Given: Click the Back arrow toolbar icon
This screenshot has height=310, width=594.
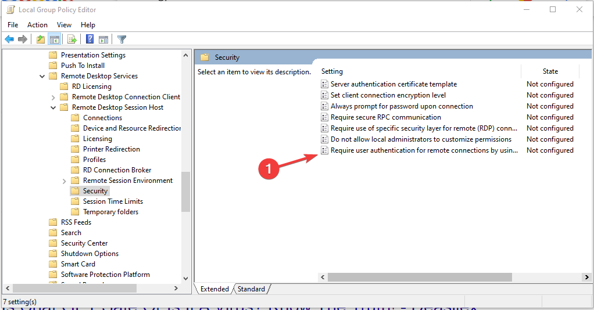Looking at the screenshot, I should point(9,39).
